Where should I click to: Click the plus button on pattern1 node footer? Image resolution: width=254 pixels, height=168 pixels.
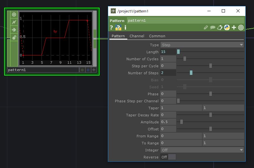coord(94,70)
